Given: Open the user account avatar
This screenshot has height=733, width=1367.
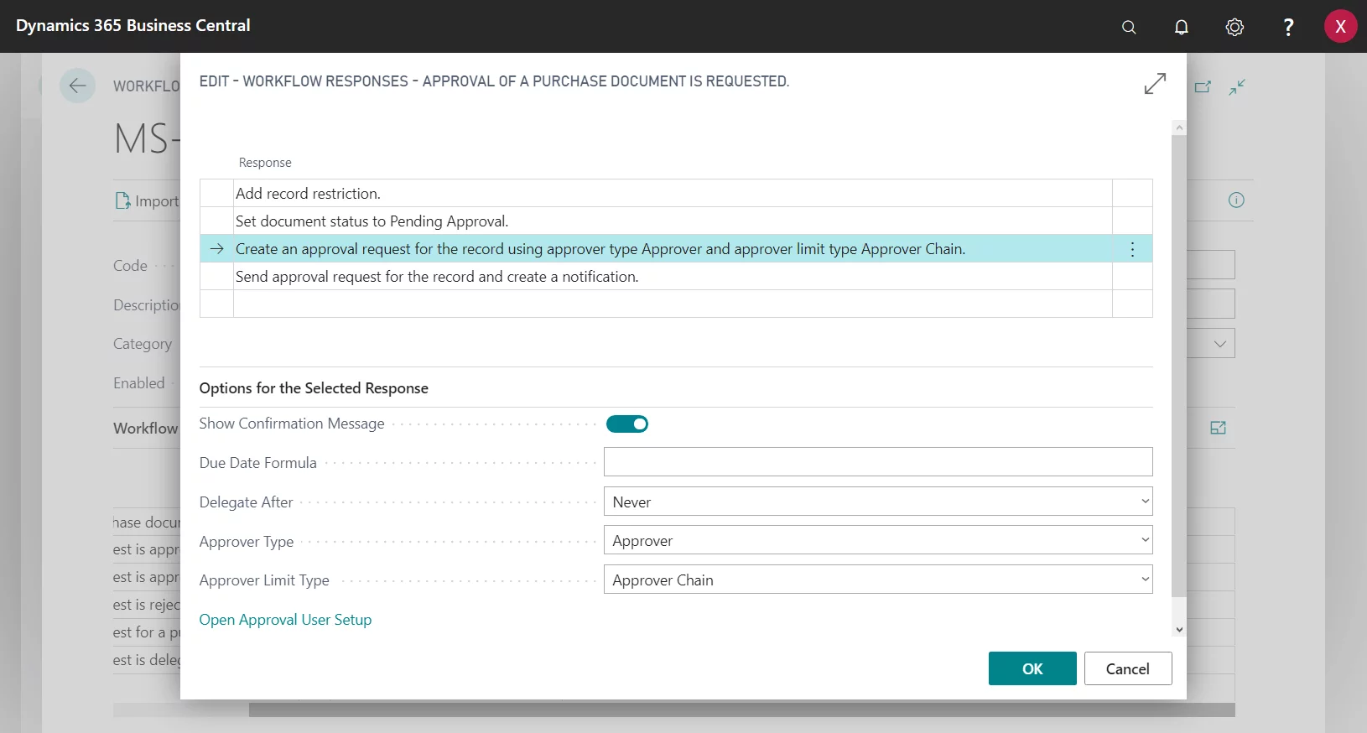Looking at the screenshot, I should pyautogui.click(x=1340, y=27).
